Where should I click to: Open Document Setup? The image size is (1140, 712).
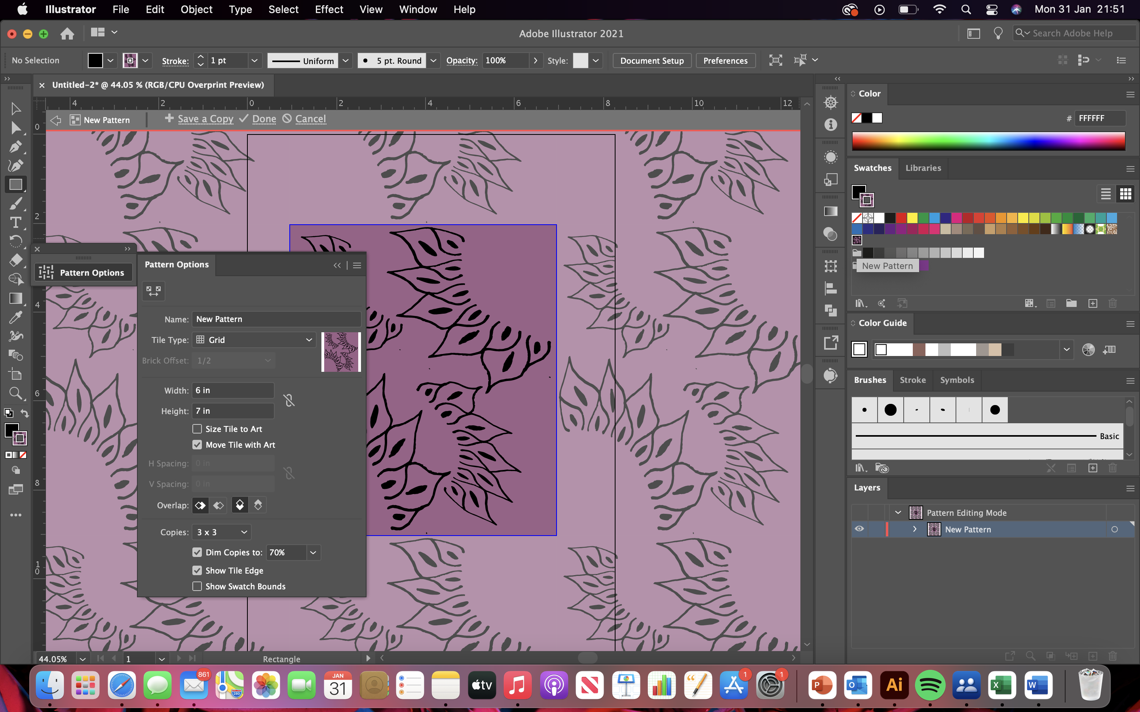652,60
